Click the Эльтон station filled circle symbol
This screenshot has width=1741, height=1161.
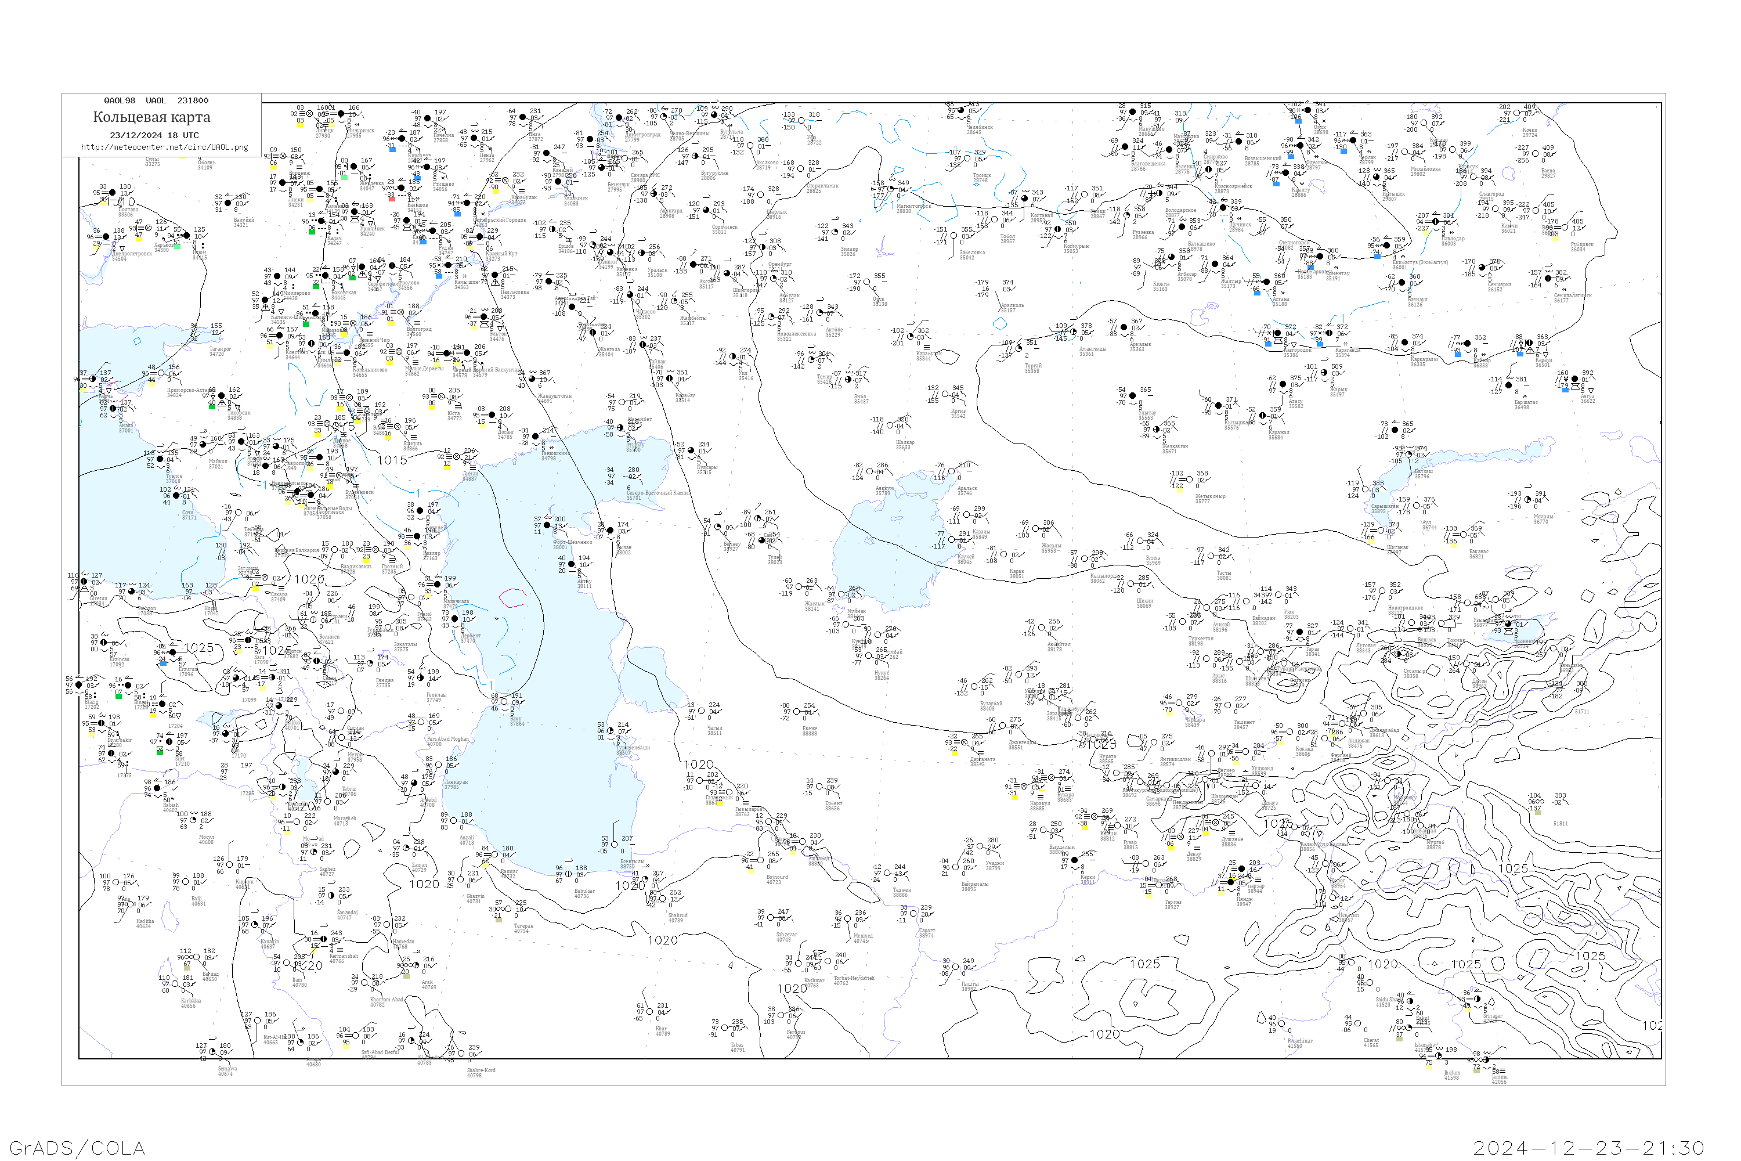[485, 317]
